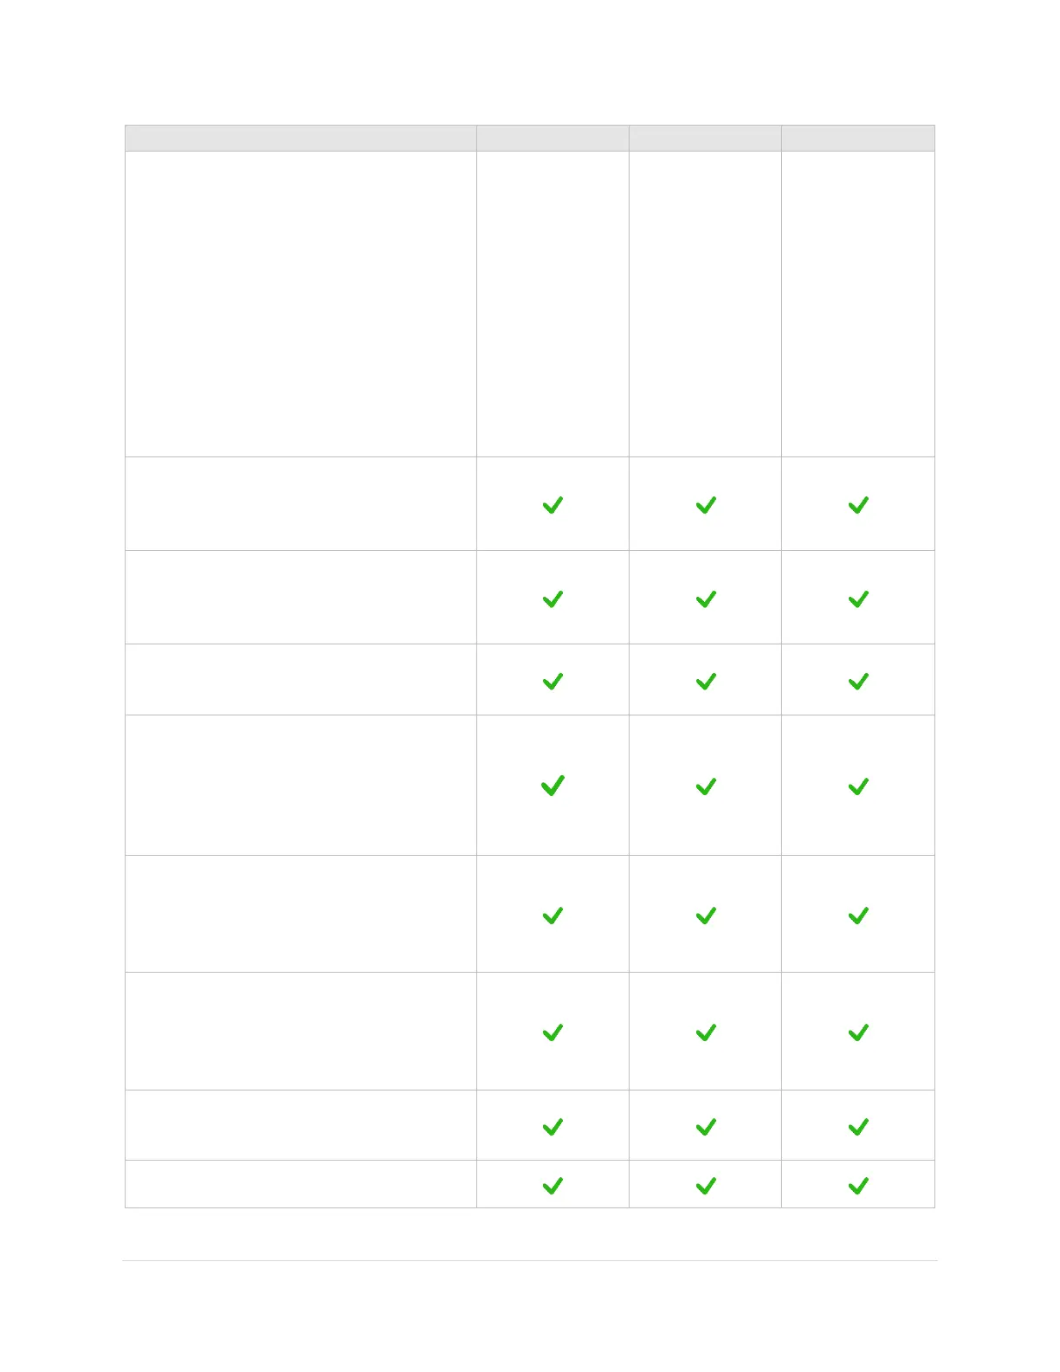Click fourth checkmark row's right green checkmark
1060x1372 pixels.
coord(858,786)
